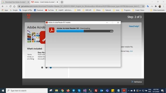Screen dimensions: 166x93
Task: Open the Facebook bookmark
Action: coord(39,10)
